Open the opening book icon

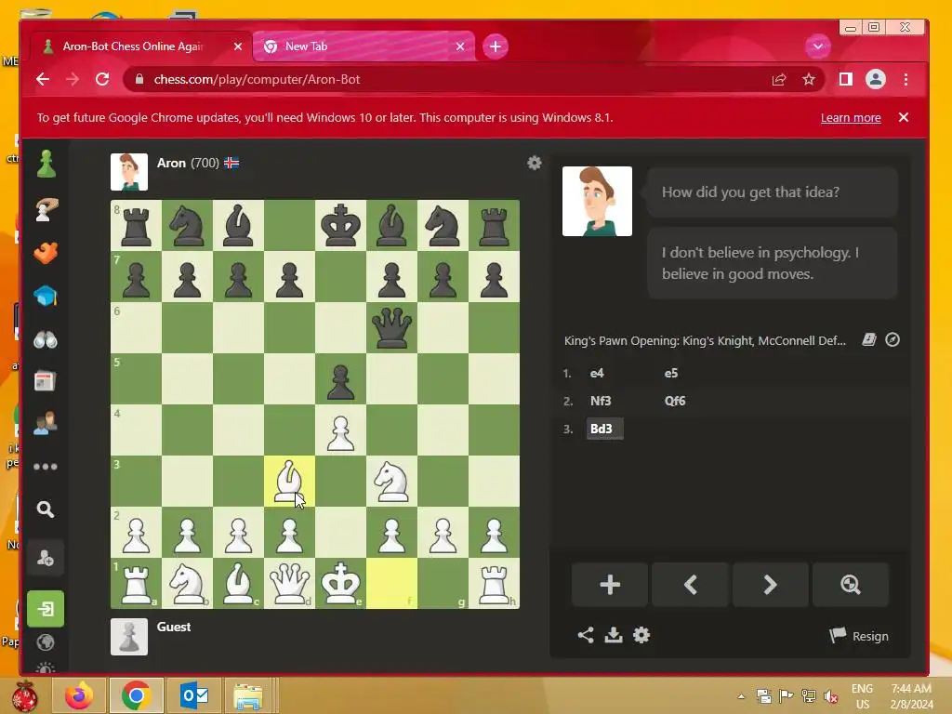tap(869, 339)
